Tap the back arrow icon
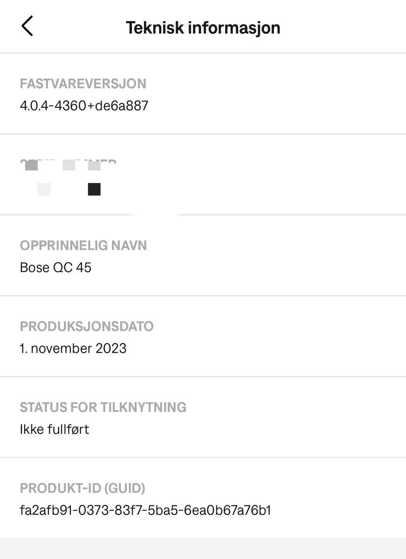This screenshot has width=406, height=559. point(27,26)
